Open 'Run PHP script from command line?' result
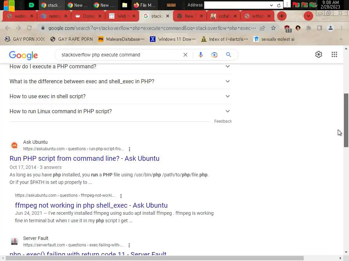 coord(85,158)
